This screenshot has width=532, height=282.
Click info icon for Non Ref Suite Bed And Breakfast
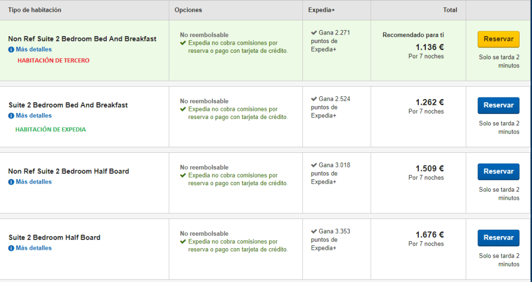(x=11, y=50)
